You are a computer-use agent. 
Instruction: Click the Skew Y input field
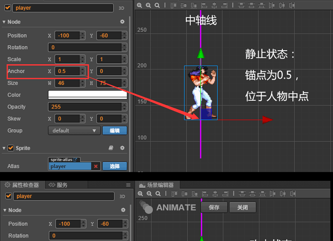coord(110,119)
